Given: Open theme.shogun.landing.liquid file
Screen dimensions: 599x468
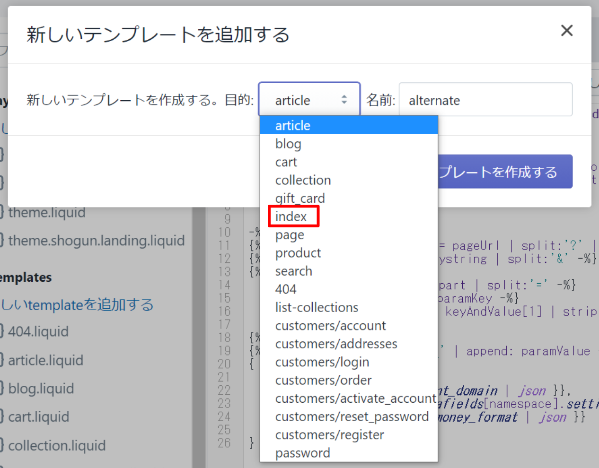Looking at the screenshot, I should [97, 241].
